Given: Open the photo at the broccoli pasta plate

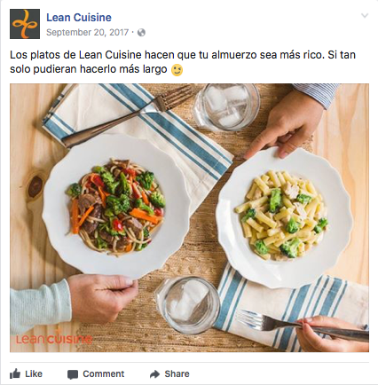Looking at the screenshot, I should [284, 216].
